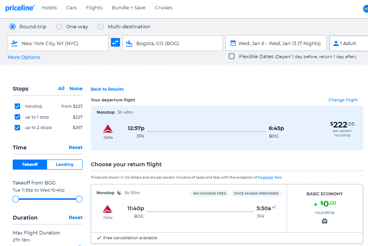
Task: Swap origin and destination airports icon
Action: pyautogui.click(x=115, y=42)
